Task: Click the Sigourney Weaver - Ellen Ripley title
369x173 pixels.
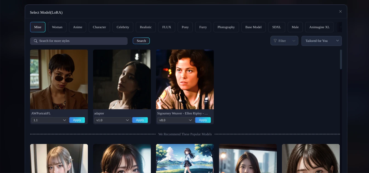Action: [x=183, y=113]
